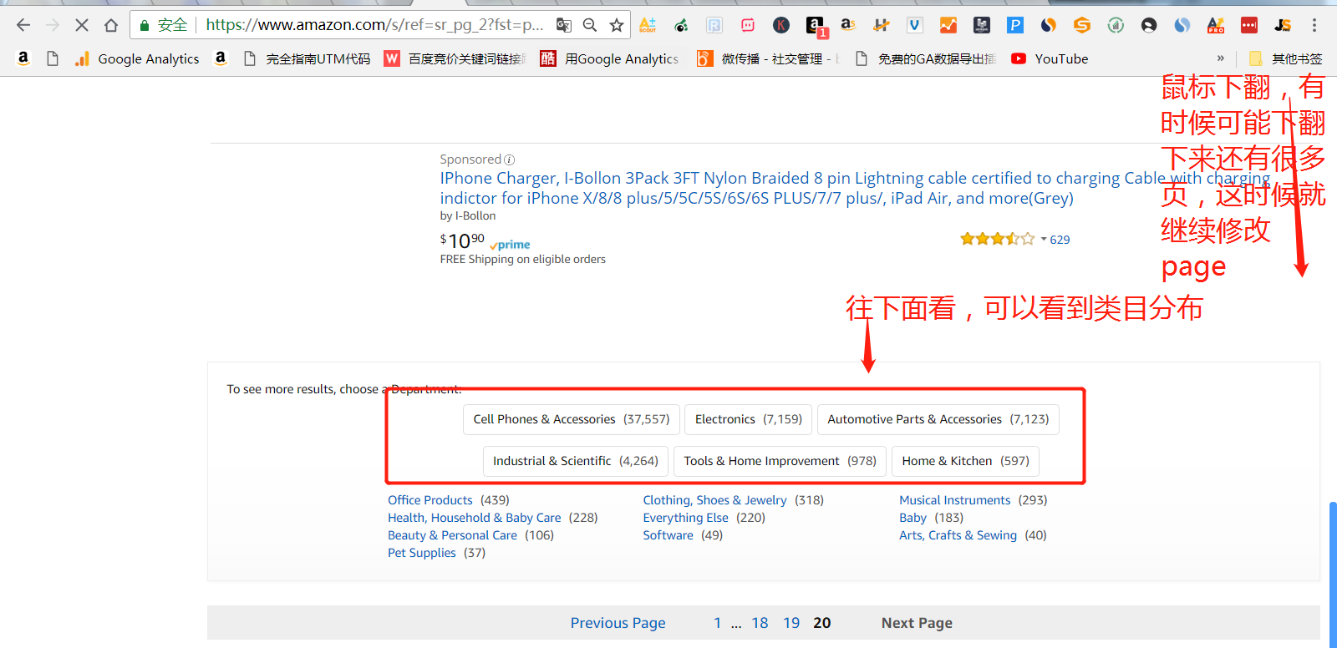Select Home & Kitchen department
The width and height of the screenshot is (1337, 648).
coord(966,461)
